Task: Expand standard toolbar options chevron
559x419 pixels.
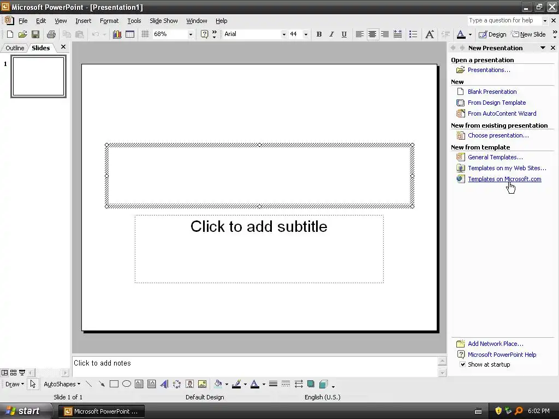Action: [x=214, y=34]
